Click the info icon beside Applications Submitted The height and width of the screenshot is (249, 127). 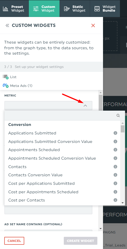point(115,133)
